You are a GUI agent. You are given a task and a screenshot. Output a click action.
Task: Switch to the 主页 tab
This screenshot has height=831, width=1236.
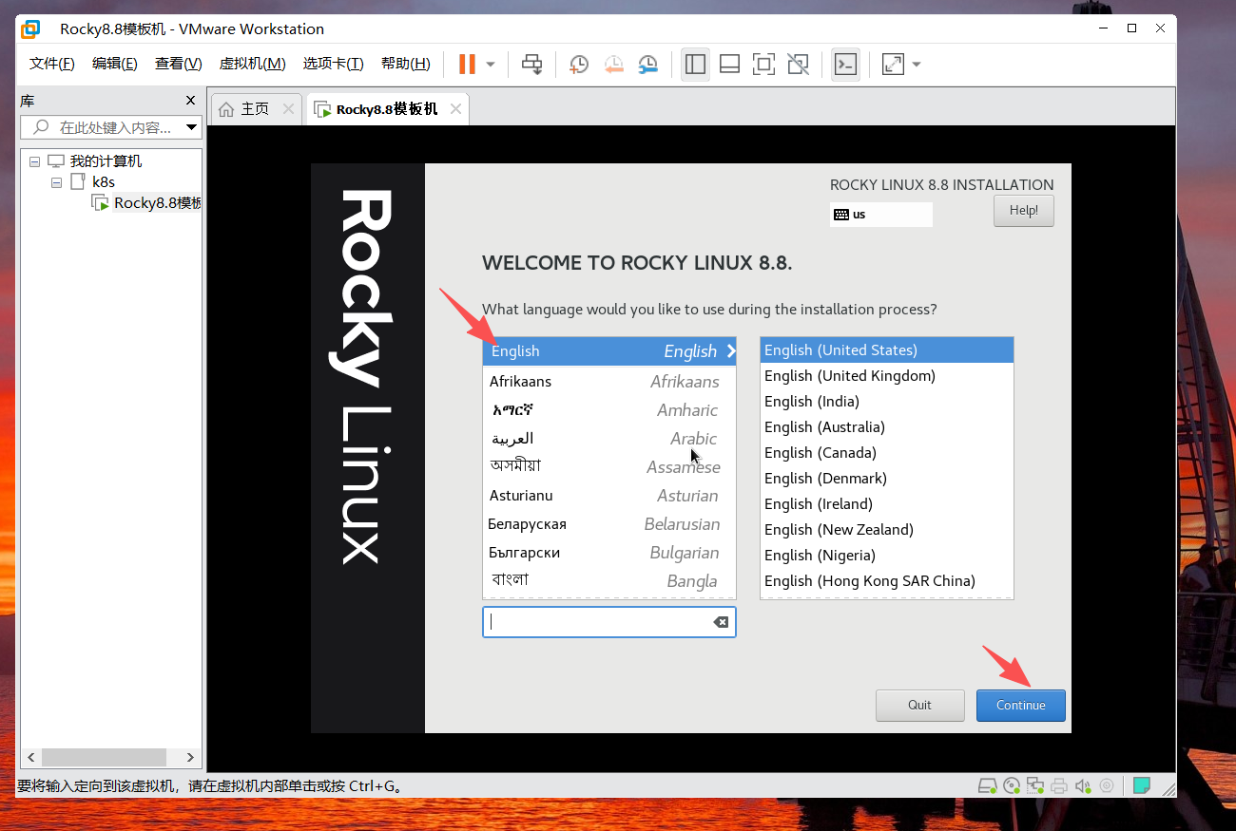coord(255,109)
